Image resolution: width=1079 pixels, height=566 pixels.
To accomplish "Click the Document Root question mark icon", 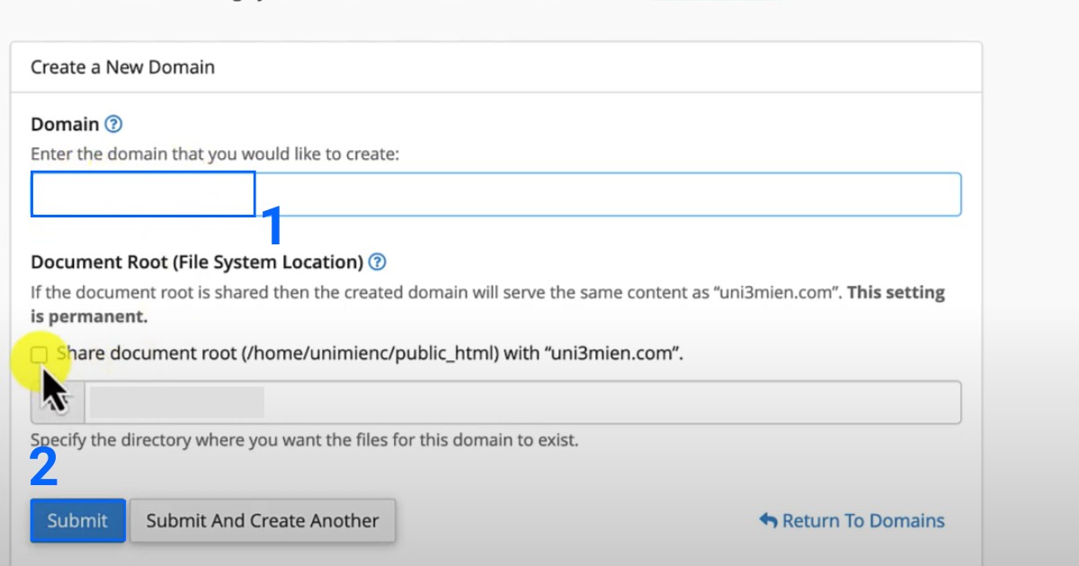I will pyautogui.click(x=379, y=261).
